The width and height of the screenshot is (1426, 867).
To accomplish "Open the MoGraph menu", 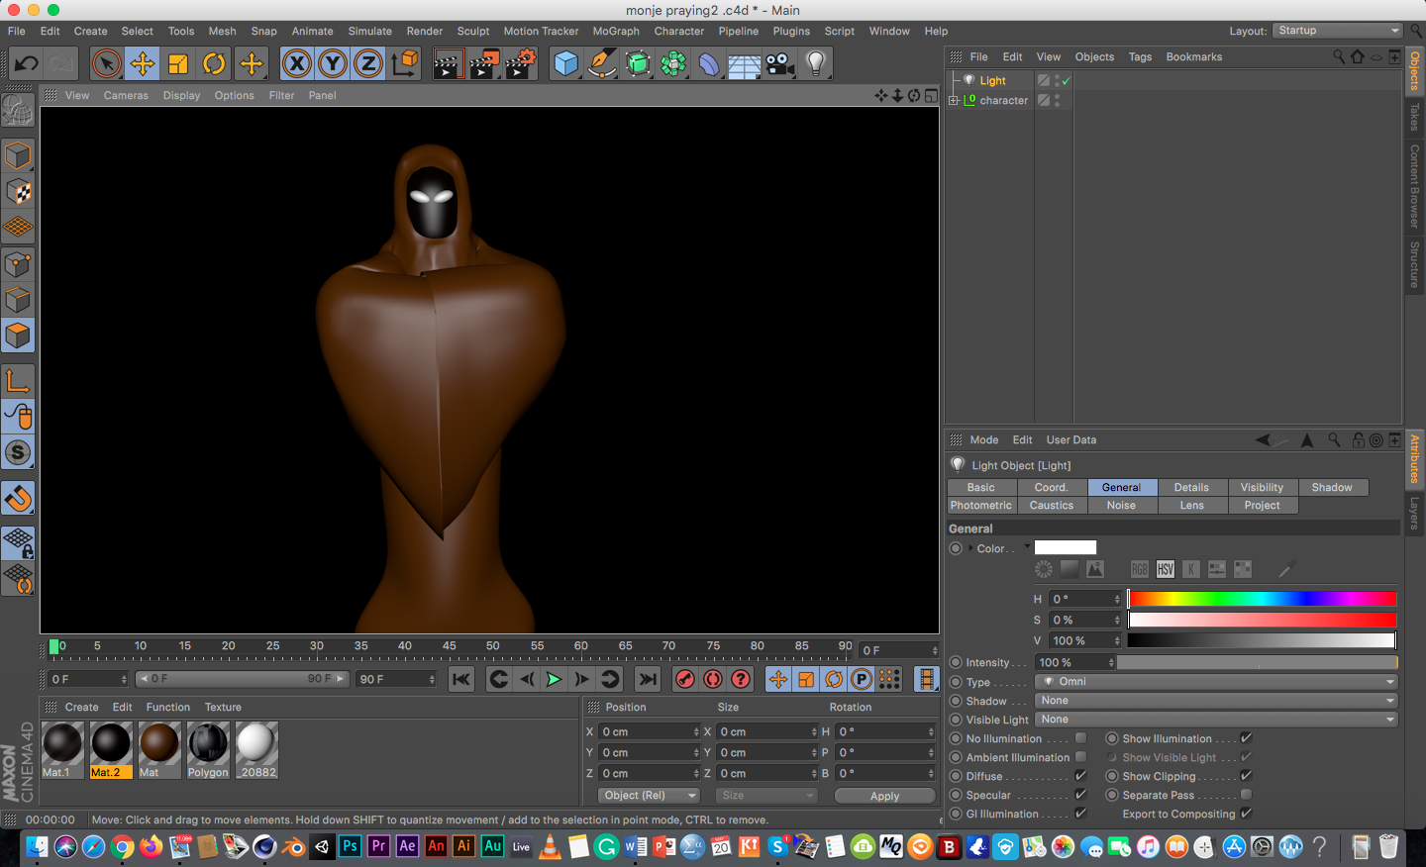I will pos(615,32).
